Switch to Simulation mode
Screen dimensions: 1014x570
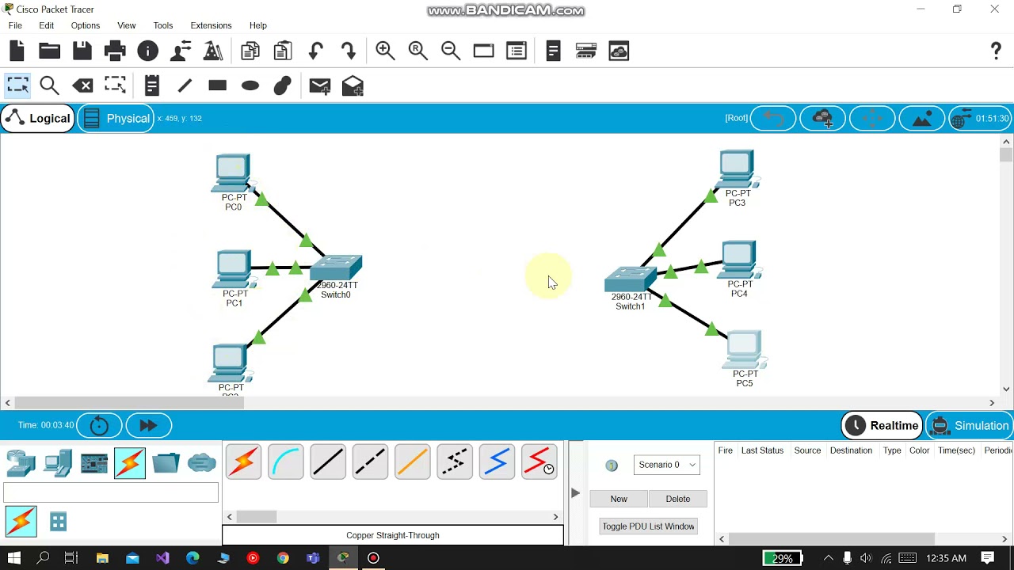pyautogui.click(x=970, y=426)
